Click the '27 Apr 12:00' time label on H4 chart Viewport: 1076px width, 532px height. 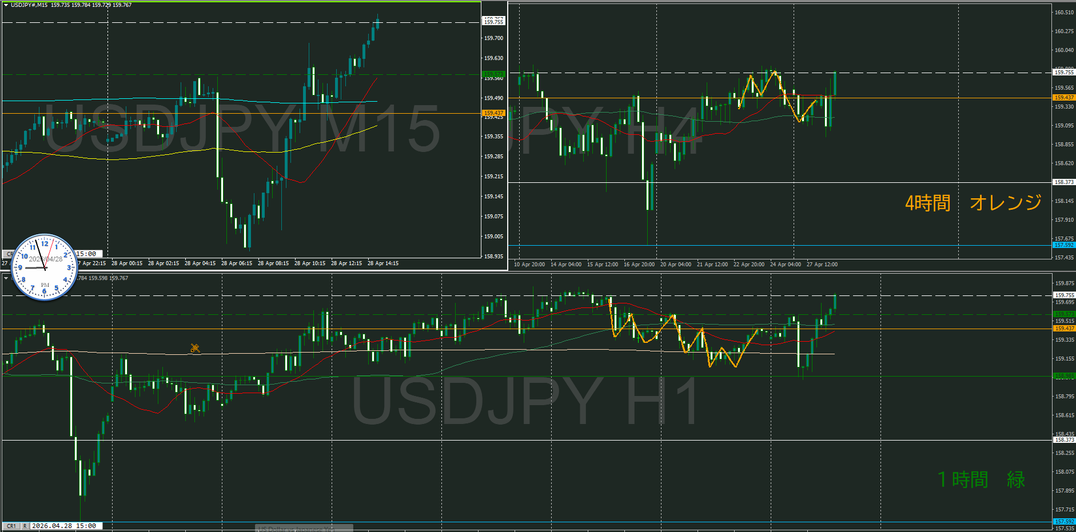point(822,265)
